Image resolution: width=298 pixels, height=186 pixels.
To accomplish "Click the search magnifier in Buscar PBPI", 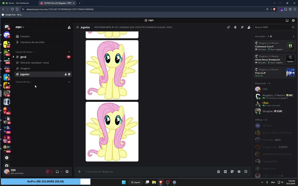I will point(293,27).
